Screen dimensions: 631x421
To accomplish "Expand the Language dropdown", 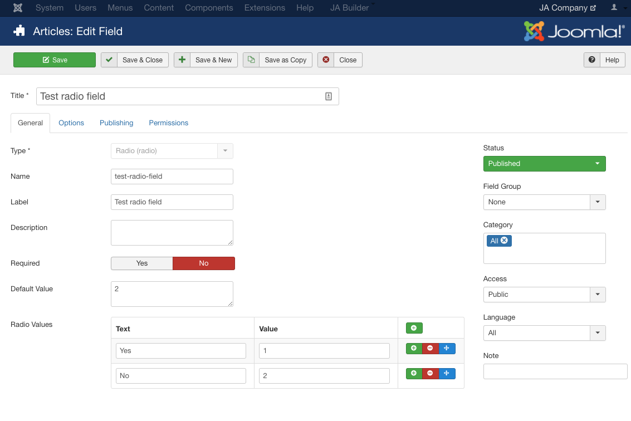I will pyautogui.click(x=544, y=333).
